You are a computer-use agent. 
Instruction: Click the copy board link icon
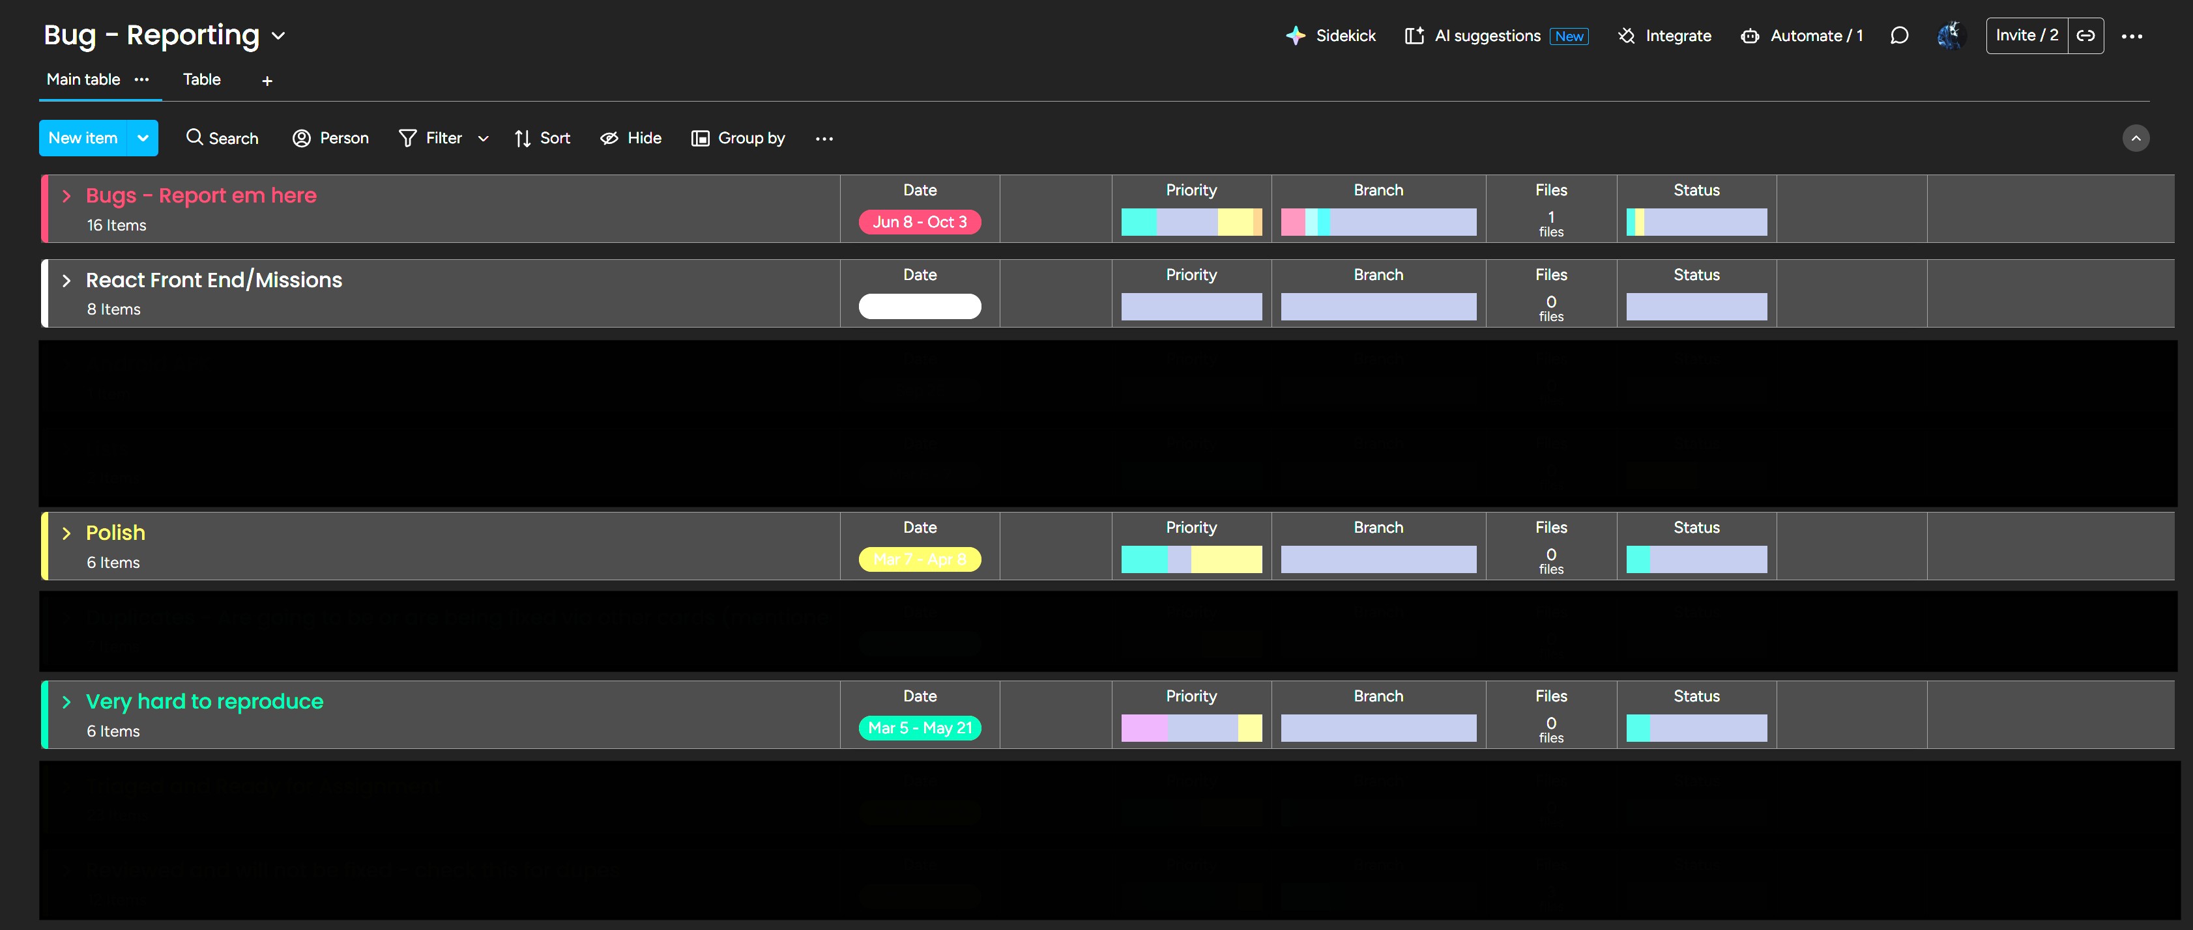pyautogui.click(x=2087, y=36)
